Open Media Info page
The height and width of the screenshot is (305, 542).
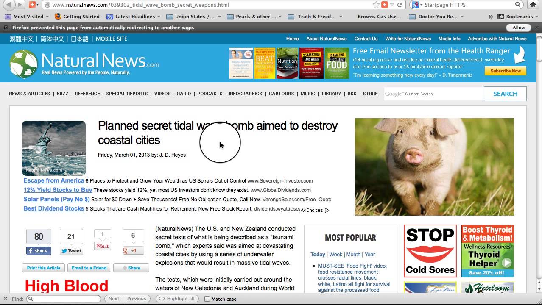tap(450, 39)
